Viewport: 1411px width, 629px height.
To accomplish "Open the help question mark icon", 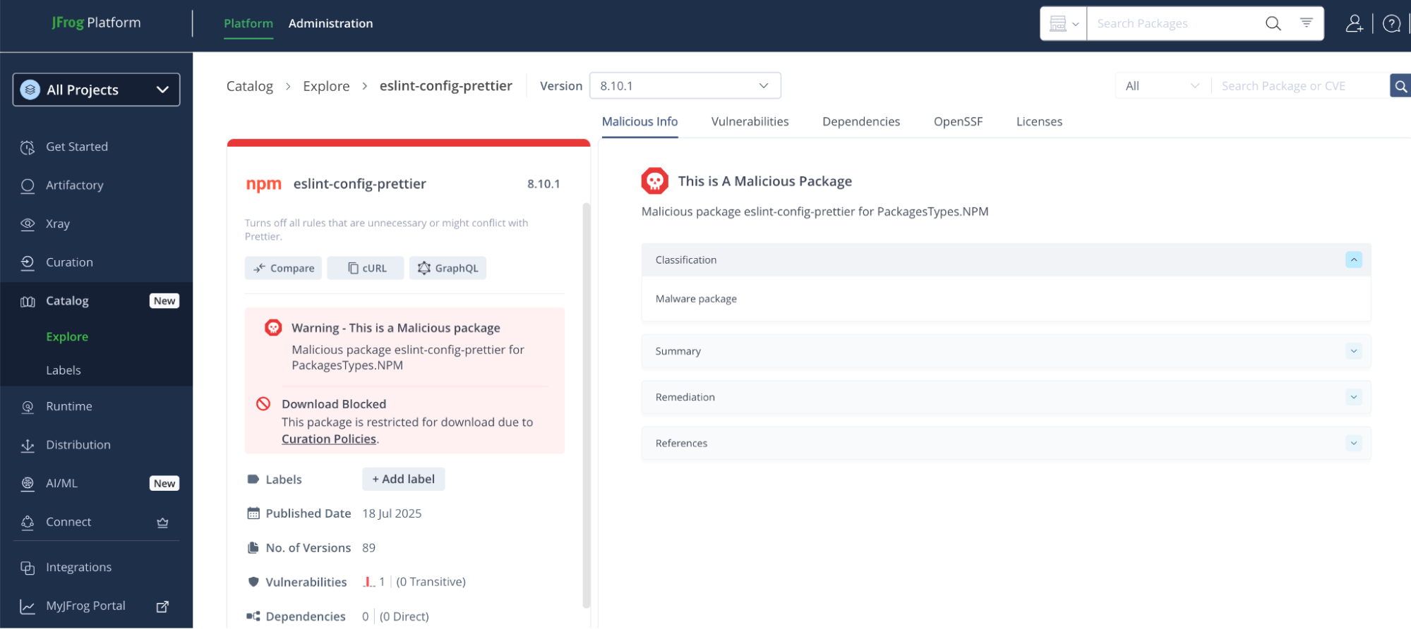I will coord(1391,24).
